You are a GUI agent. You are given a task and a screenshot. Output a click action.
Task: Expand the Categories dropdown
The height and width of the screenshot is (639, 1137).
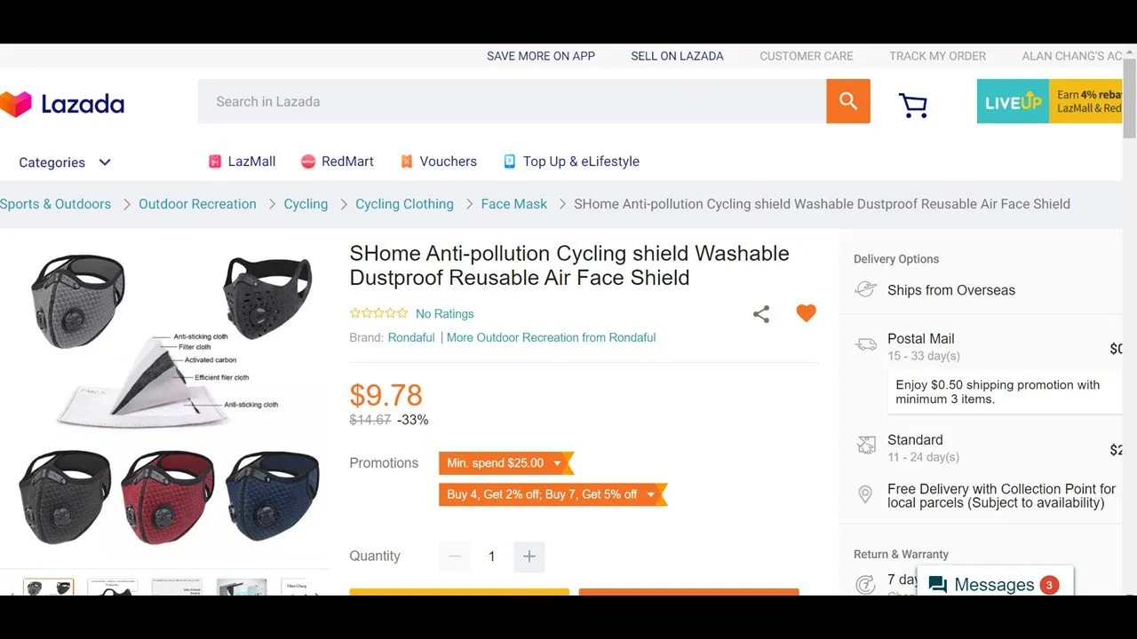65,162
